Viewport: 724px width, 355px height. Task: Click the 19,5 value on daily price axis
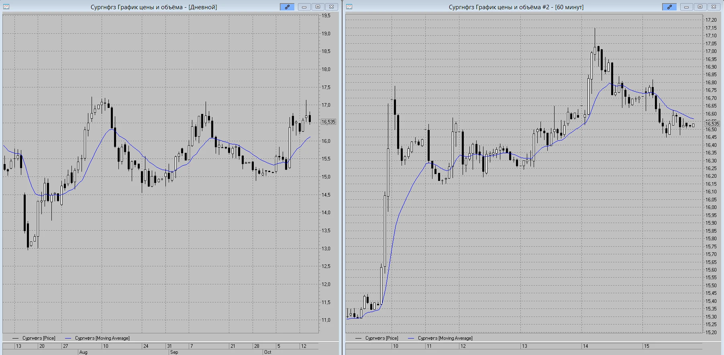[326, 16]
